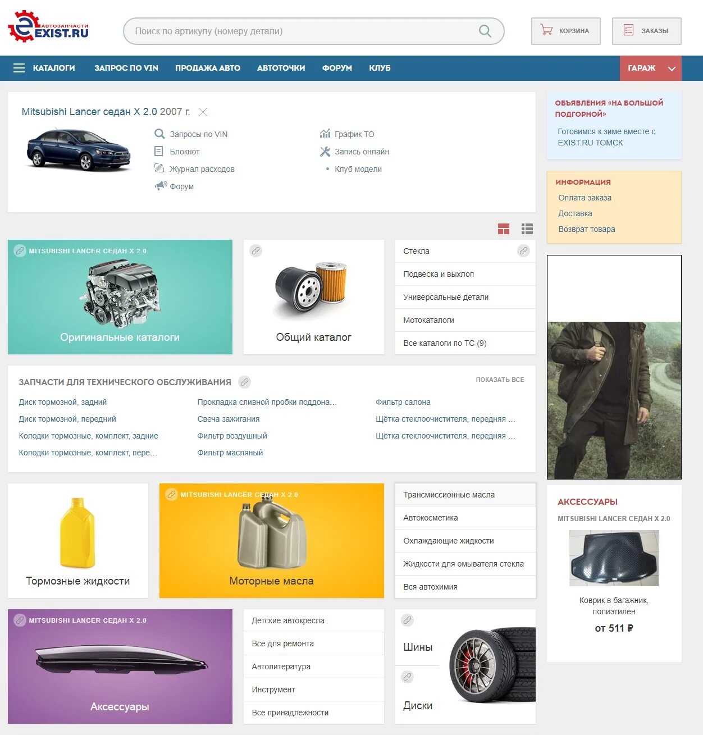Viewport: 703px width, 735px height.
Task: Click the blue Lancer car thumbnail
Action: (79, 149)
